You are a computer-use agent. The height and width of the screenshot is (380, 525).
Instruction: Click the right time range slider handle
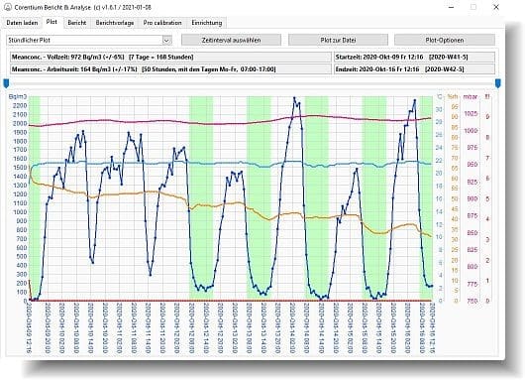[x=498, y=83]
